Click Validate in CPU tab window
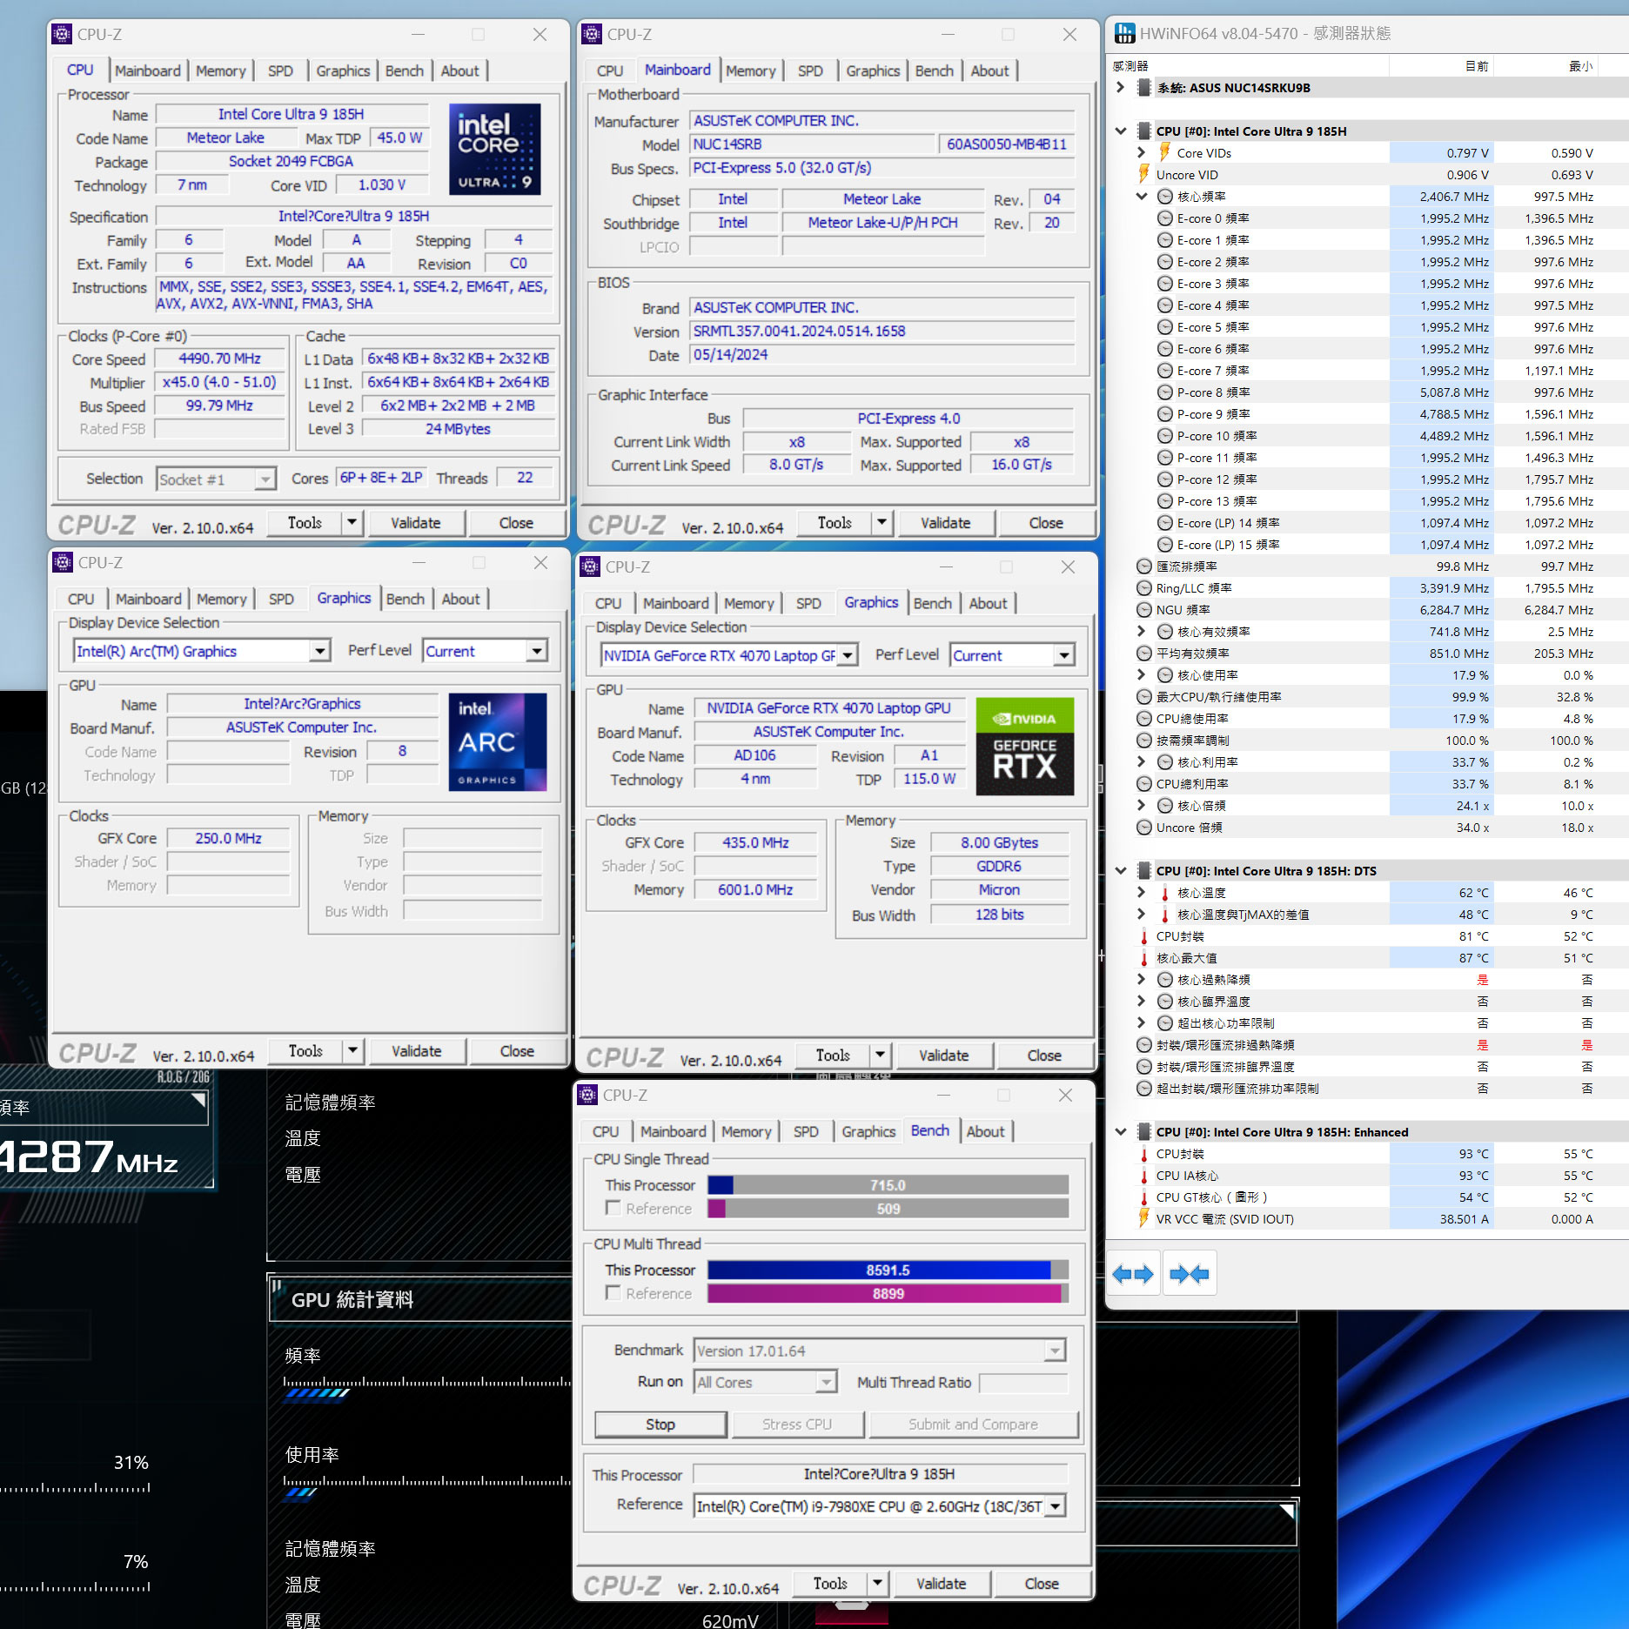 coord(415,523)
